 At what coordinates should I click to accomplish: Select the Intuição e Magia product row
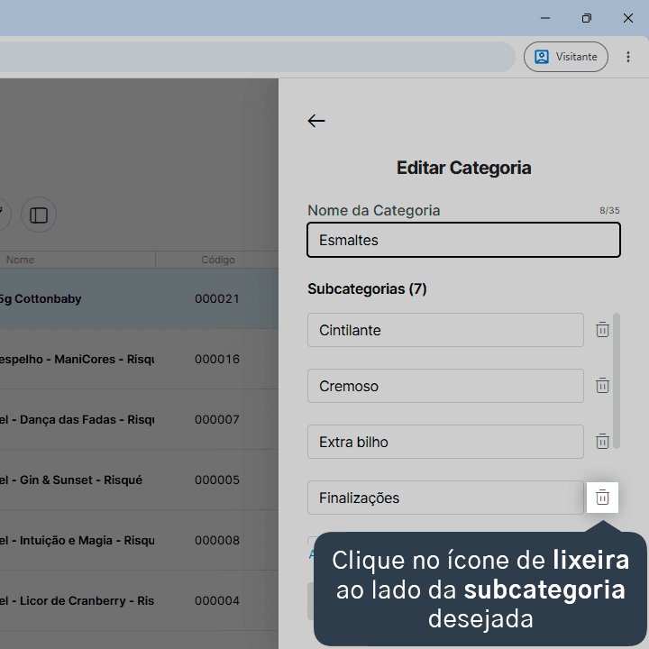tap(139, 541)
